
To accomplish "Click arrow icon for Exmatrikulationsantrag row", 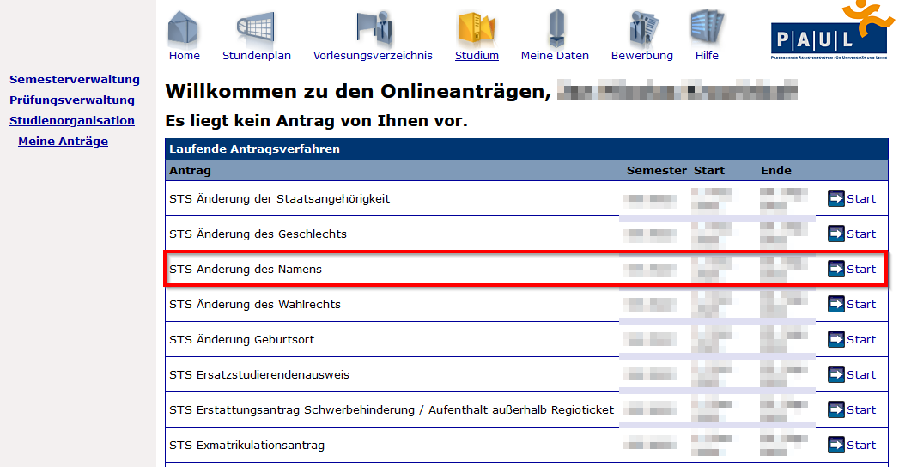I will tap(836, 446).
